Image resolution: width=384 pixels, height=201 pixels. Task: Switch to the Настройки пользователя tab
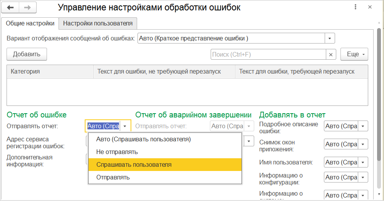(98, 23)
